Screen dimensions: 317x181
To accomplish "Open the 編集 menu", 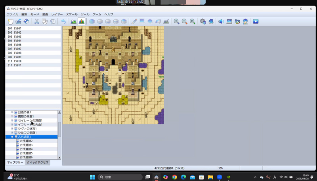I will pyautogui.click(x=24, y=14).
